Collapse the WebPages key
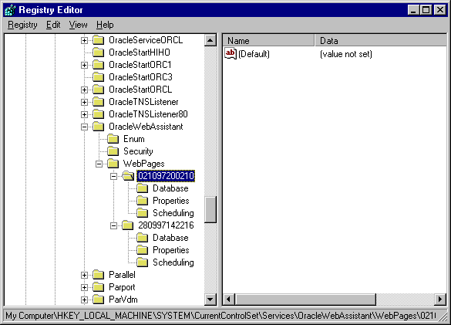The height and width of the screenshot is (325, 451). pos(99,164)
